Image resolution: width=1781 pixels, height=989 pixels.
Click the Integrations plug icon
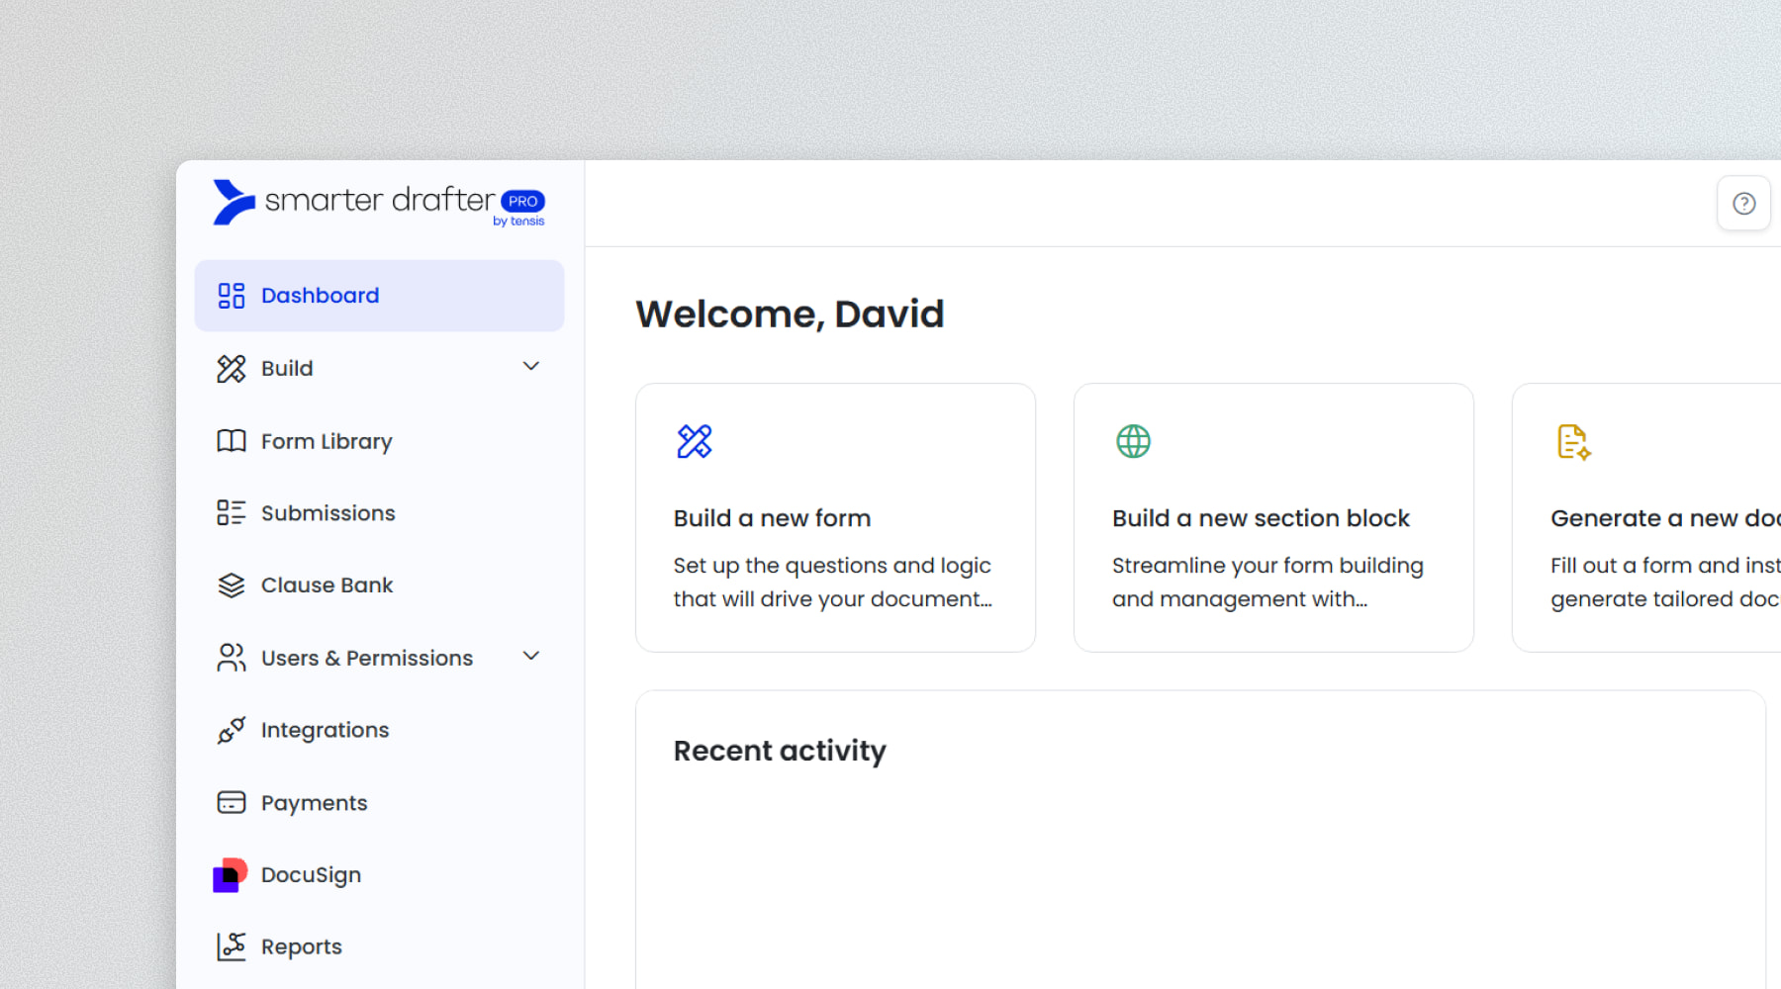(231, 731)
